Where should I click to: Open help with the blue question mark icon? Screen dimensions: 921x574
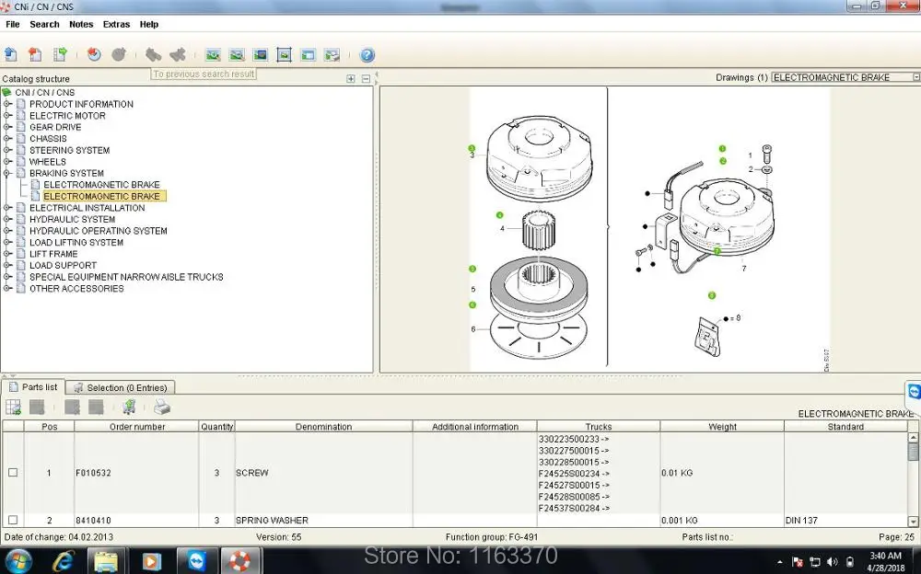(367, 55)
